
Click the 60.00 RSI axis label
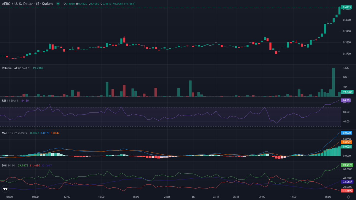coord(346,112)
